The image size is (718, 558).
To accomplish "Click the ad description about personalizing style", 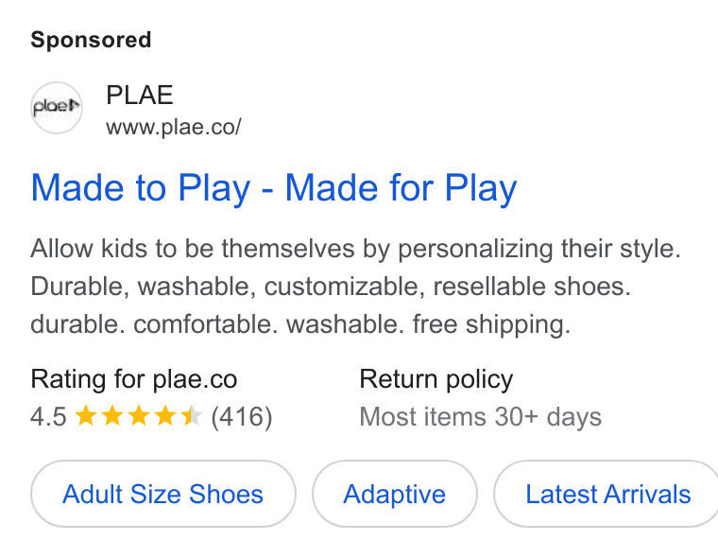I will pos(355,249).
